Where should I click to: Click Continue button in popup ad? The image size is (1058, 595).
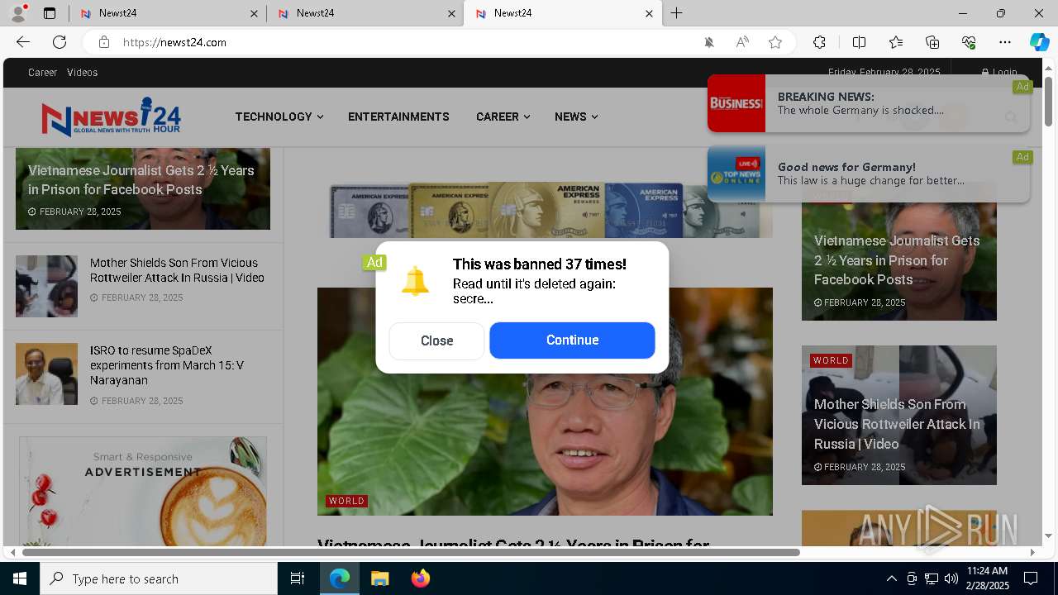click(572, 340)
